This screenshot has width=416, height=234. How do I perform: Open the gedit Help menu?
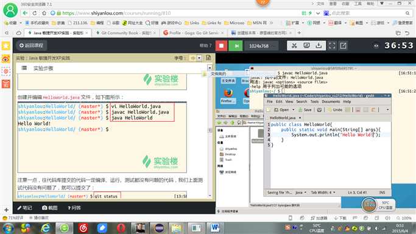pyautogui.click(x=347, y=101)
